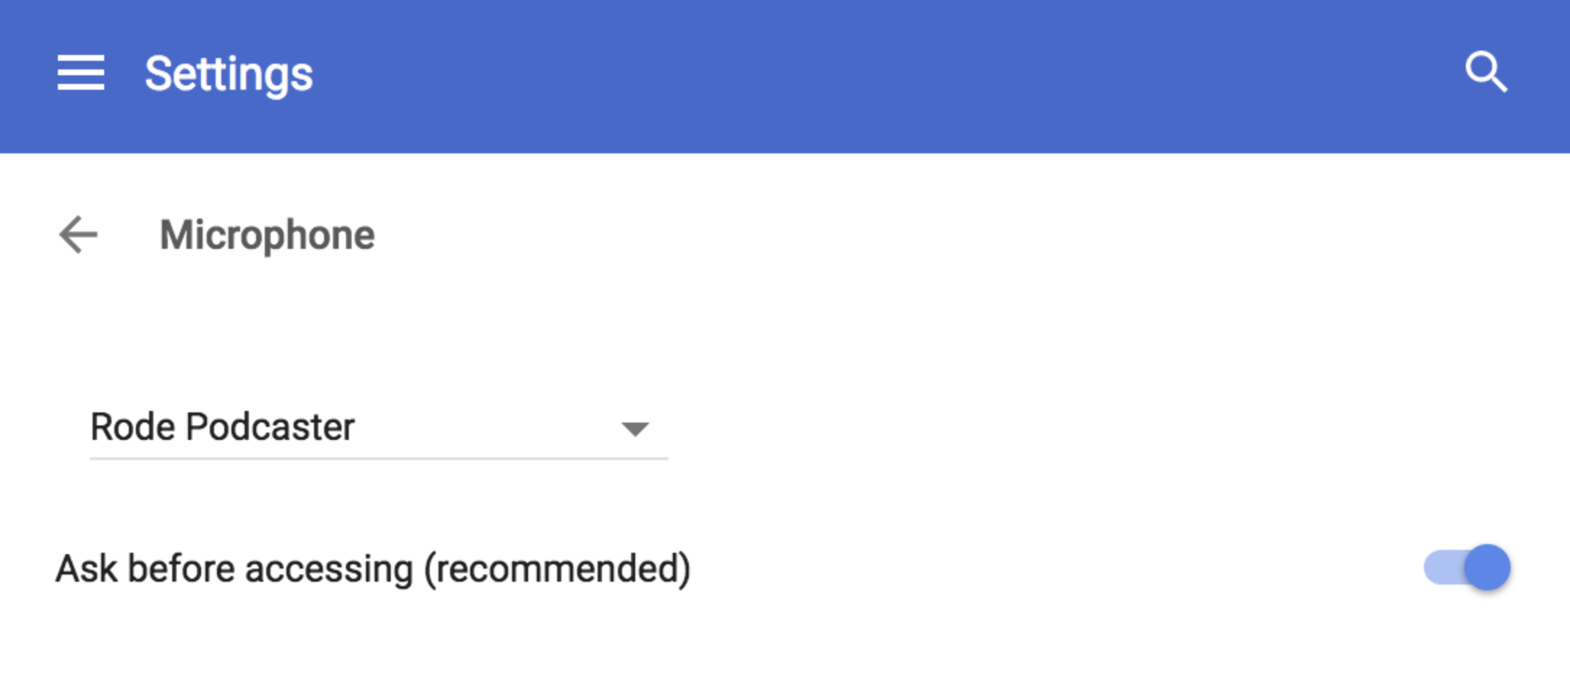Click the underline beneath the microphone selector
This screenshot has width=1570, height=683.
378,458
